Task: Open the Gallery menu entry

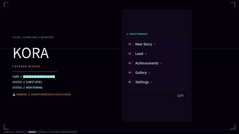Action: point(156,72)
